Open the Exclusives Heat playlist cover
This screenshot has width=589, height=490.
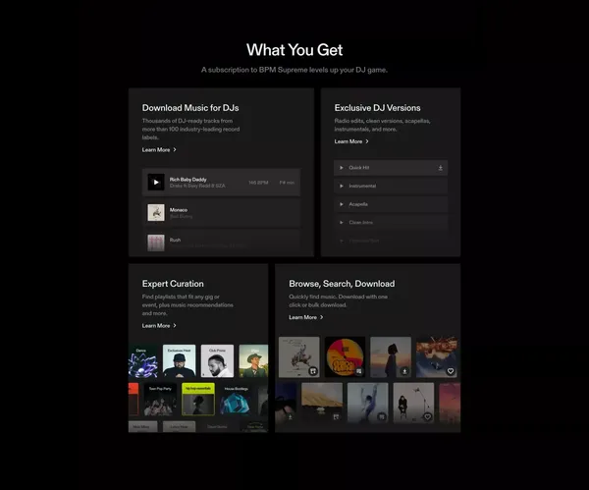pos(180,361)
